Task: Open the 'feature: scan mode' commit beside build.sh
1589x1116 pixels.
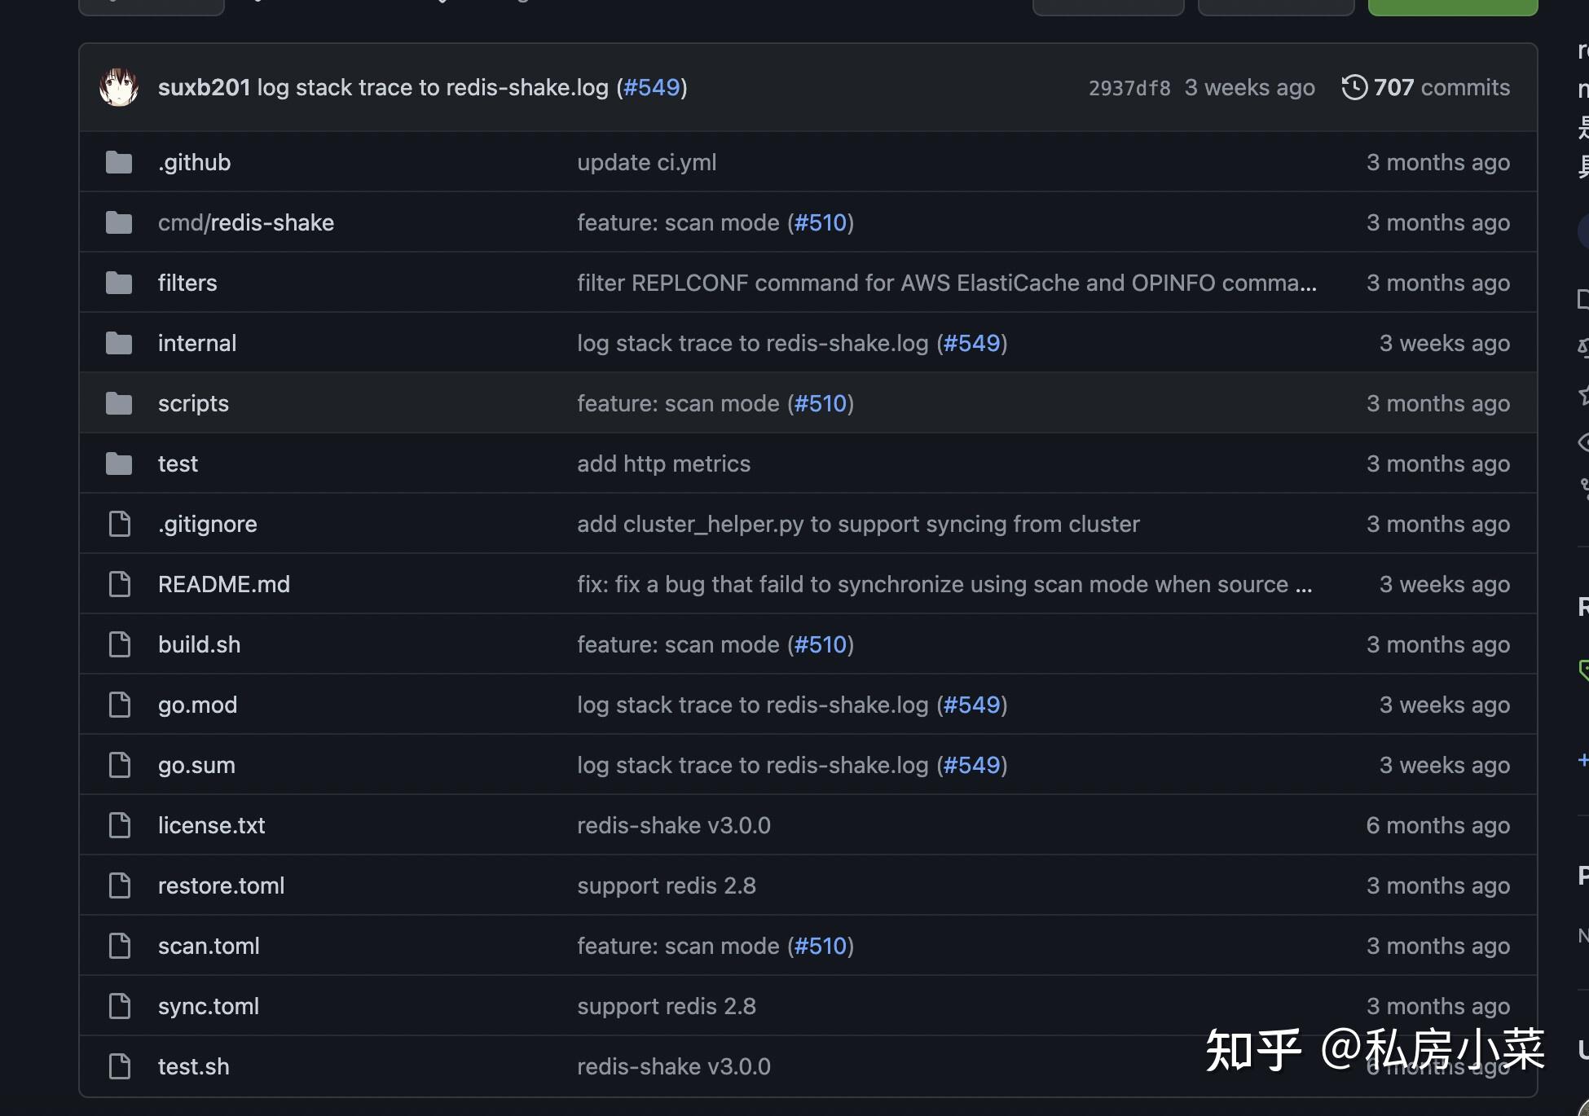Action: [679, 644]
